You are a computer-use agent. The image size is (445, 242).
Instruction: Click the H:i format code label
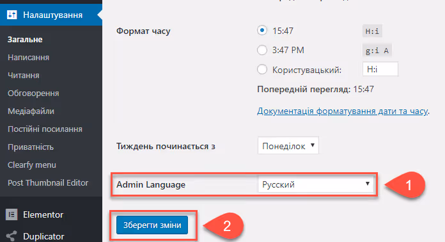pyautogui.click(x=372, y=31)
